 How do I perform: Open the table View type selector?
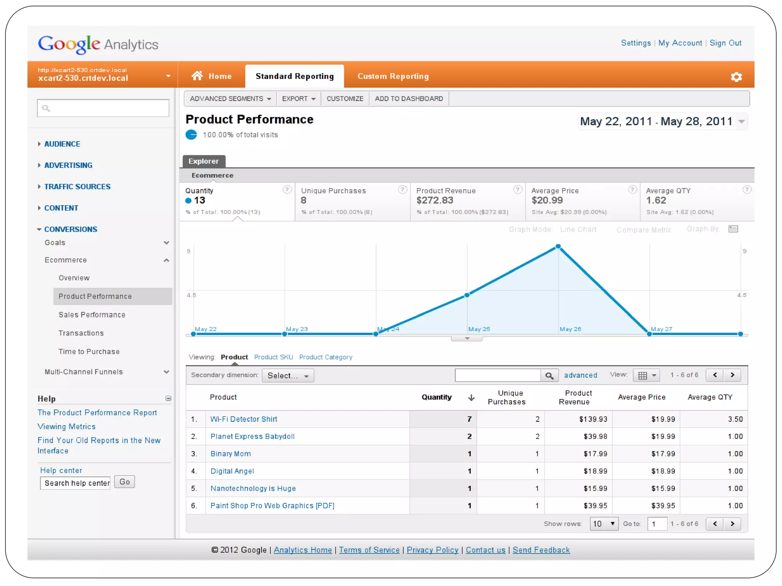(x=646, y=375)
